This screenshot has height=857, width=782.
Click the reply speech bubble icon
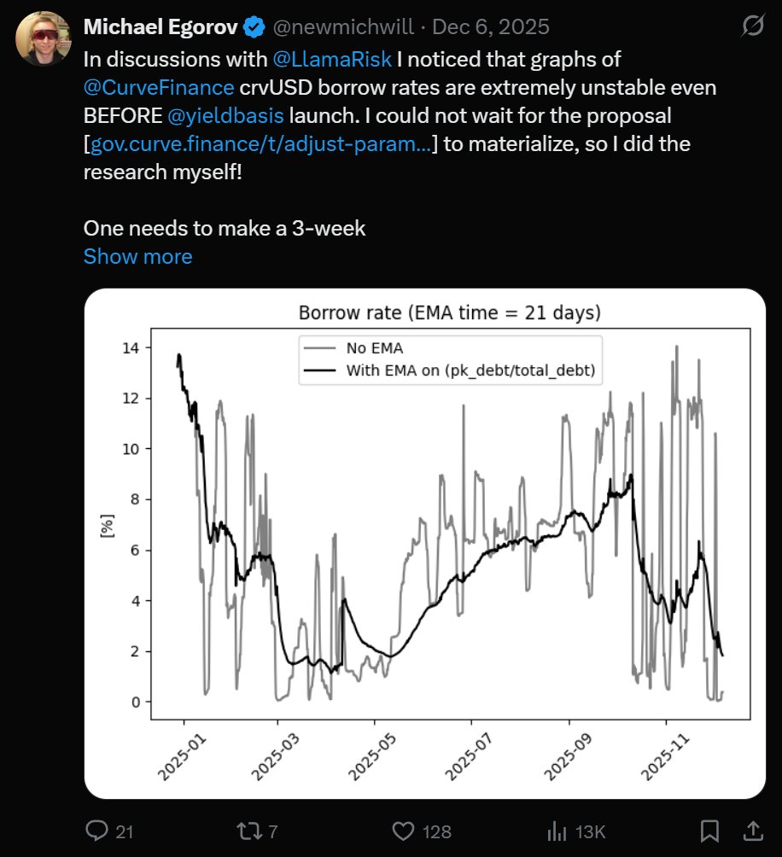point(98,830)
